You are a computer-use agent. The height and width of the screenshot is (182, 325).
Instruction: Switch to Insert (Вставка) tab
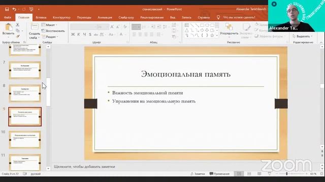click(x=41, y=17)
